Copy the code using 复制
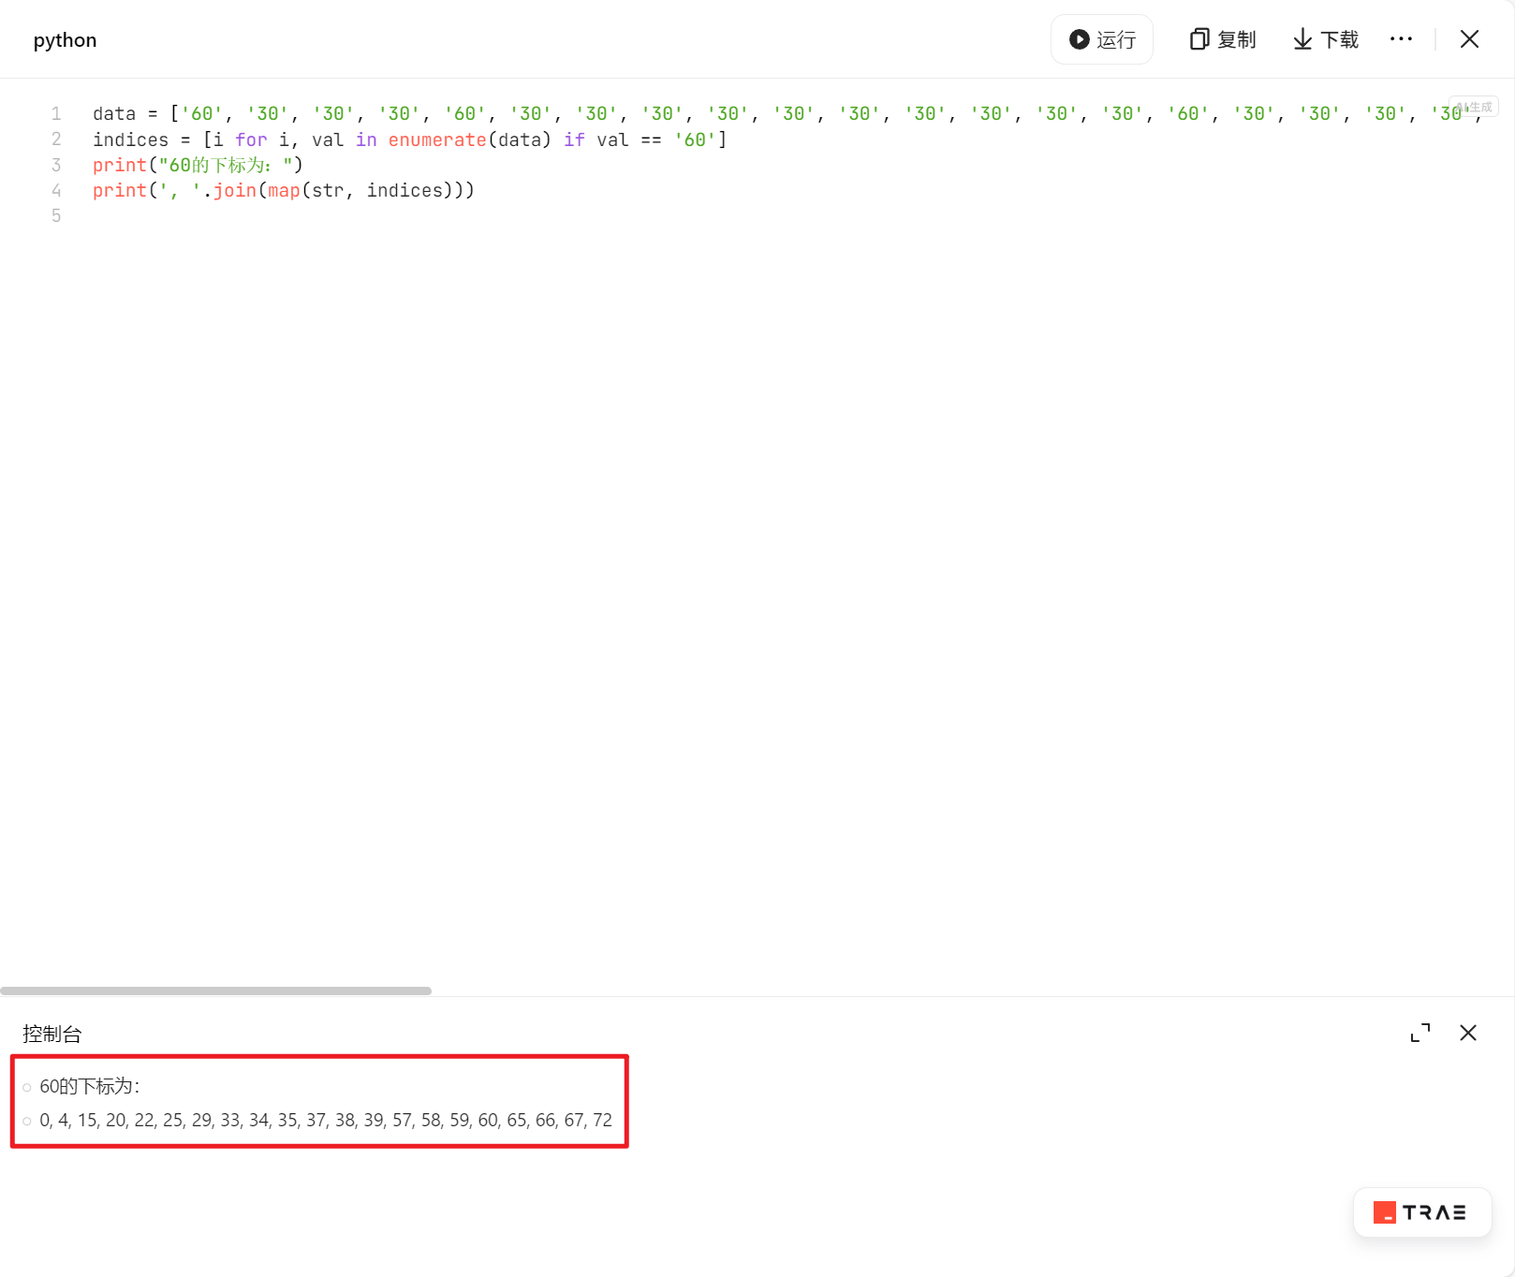The width and height of the screenshot is (1515, 1277). coord(1223,39)
